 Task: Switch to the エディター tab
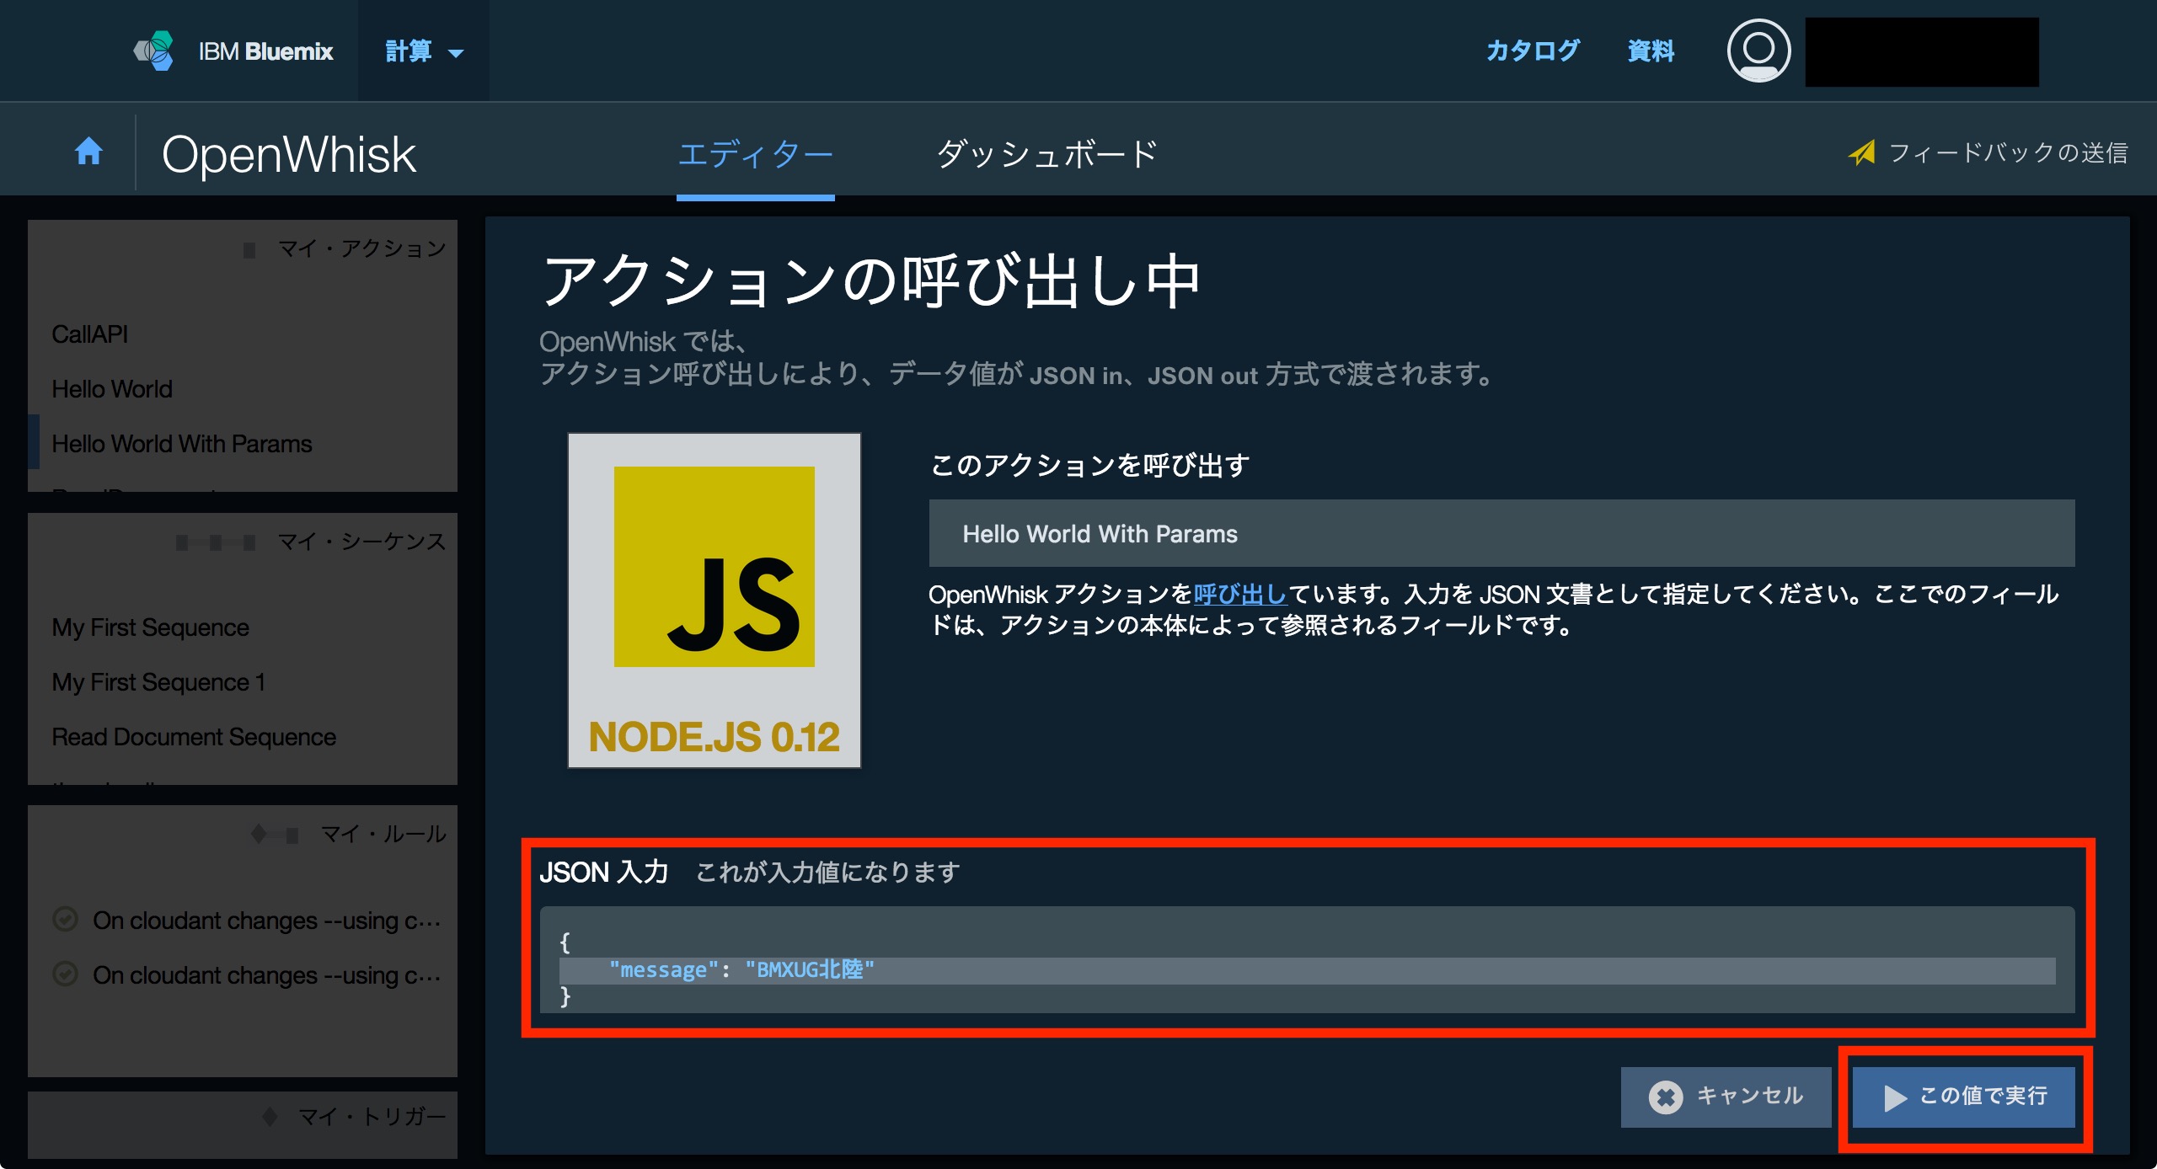pos(755,154)
